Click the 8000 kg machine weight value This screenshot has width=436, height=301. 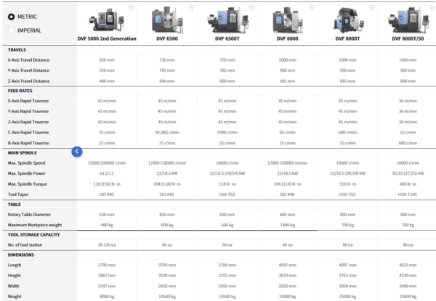pos(107,297)
